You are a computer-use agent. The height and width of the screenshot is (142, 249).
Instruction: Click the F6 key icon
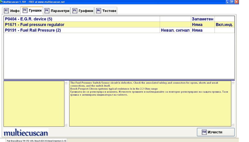pyautogui.click(x=99, y=11)
